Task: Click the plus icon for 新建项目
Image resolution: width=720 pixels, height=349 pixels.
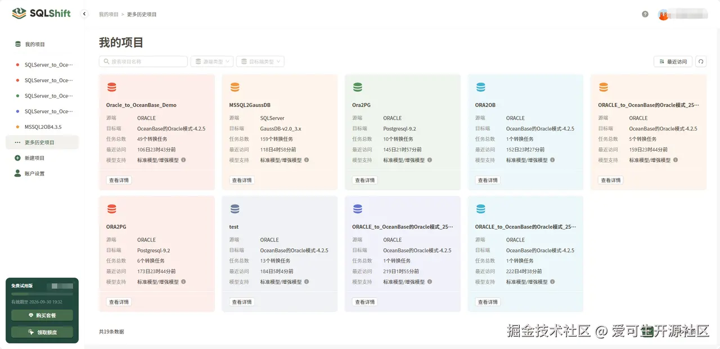Action: [17, 158]
